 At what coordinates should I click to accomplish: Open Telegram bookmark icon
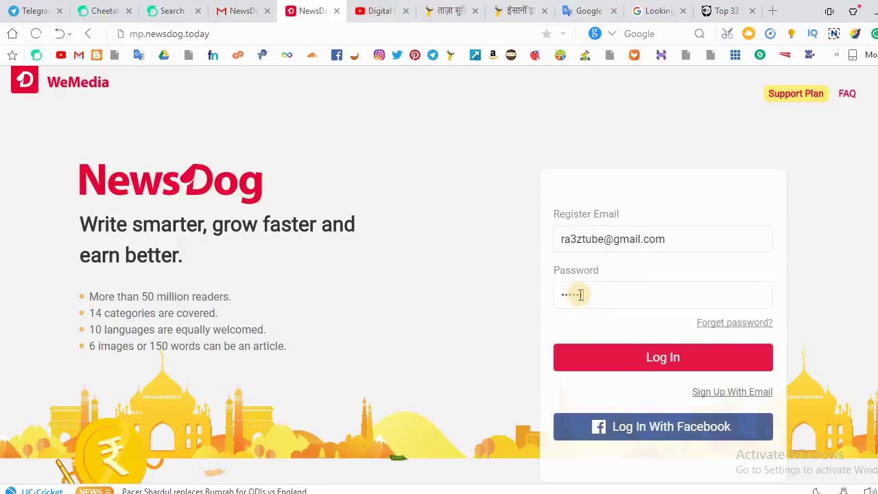coord(433,55)
